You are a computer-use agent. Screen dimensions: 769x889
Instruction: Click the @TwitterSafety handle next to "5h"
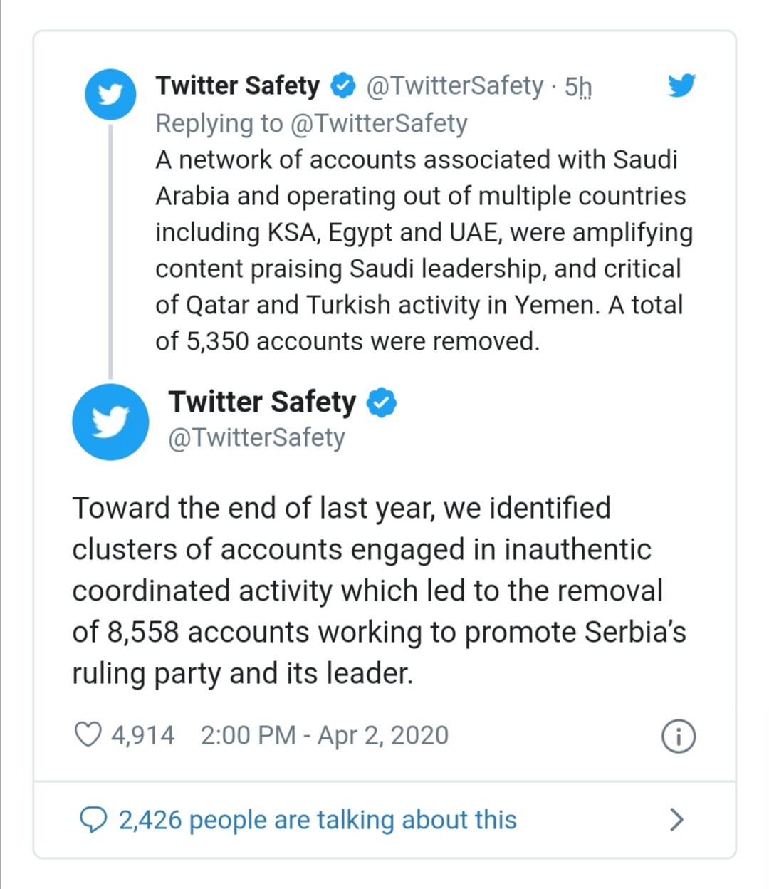coord(454,85)
